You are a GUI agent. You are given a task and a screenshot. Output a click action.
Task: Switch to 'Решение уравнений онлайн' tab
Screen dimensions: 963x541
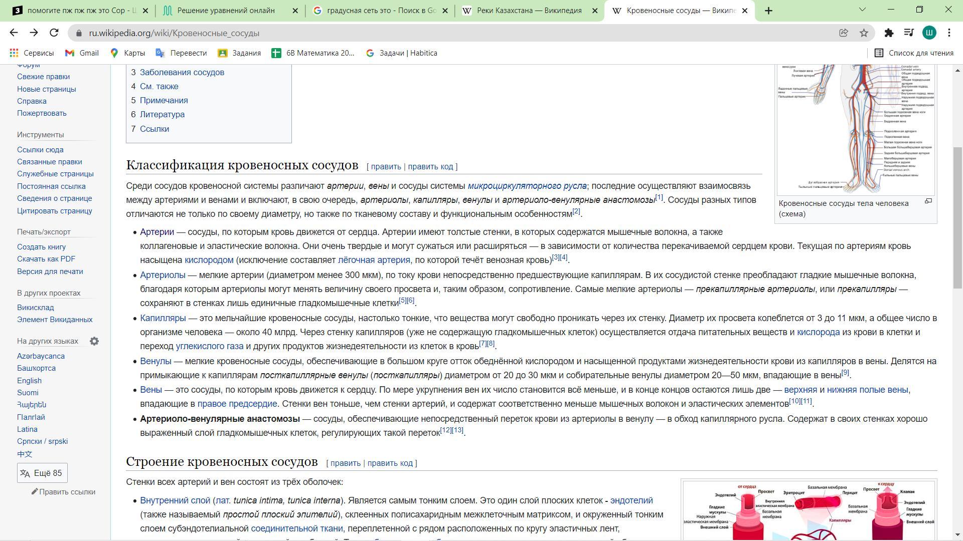226,11
